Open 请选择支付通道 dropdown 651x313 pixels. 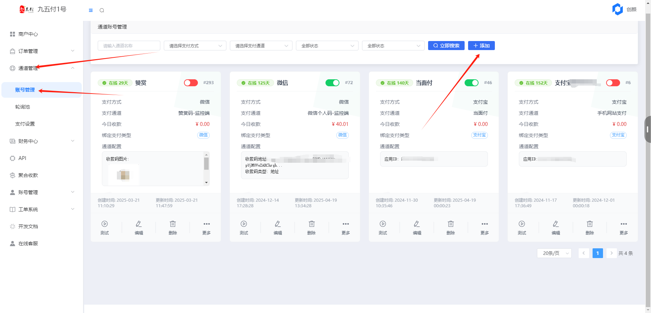261,46
